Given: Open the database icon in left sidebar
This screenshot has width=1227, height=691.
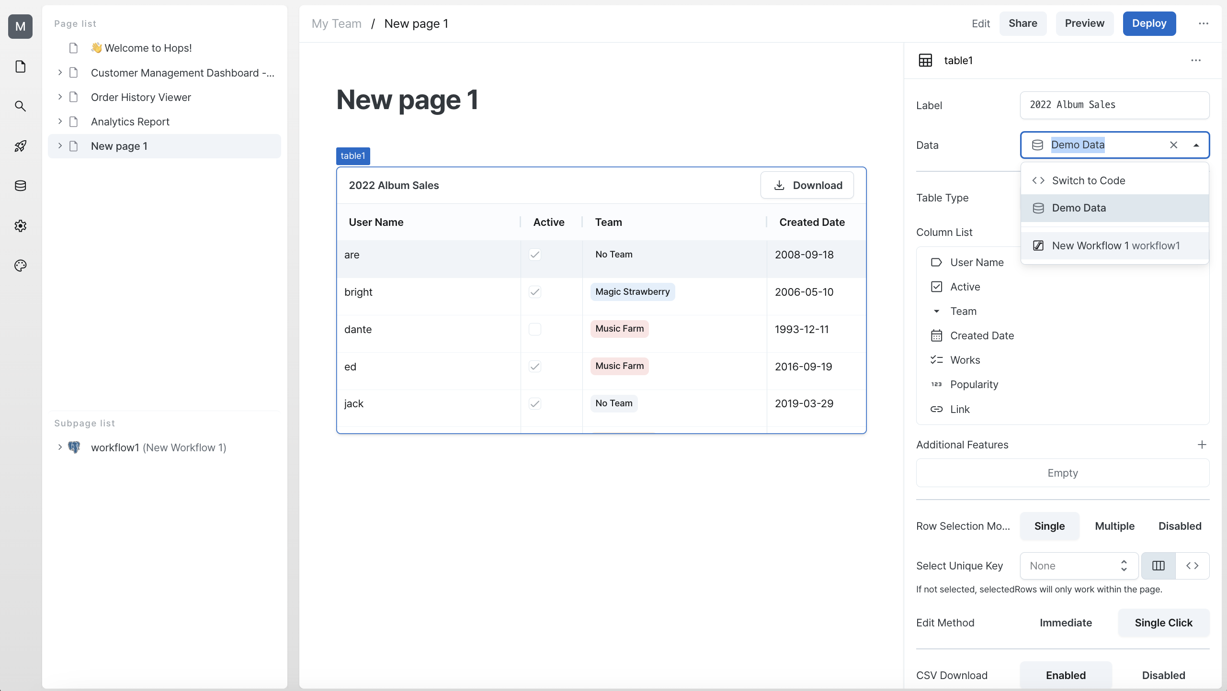Looking at the screenshot, I should [x=20, y=186].
